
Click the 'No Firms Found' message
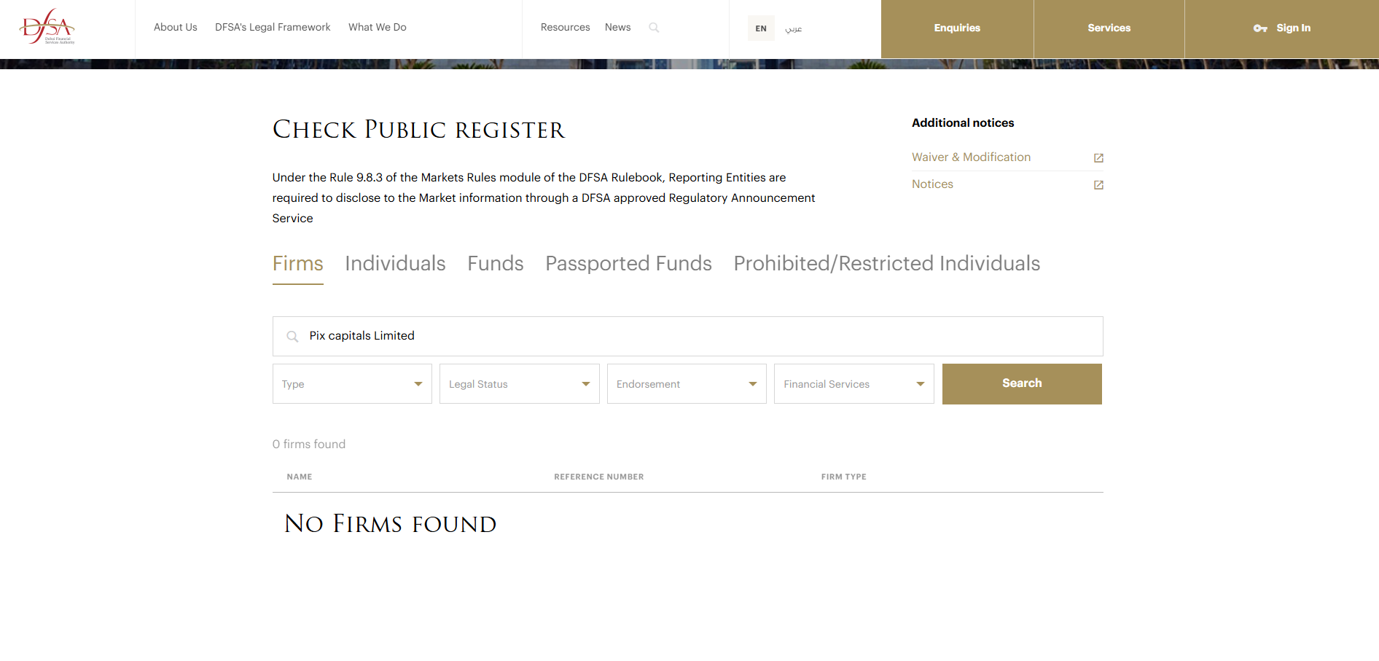(390, 524)
